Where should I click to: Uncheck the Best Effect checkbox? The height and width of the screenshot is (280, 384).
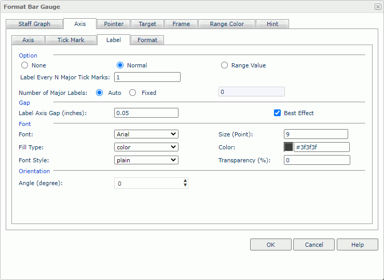click(278, 113)
